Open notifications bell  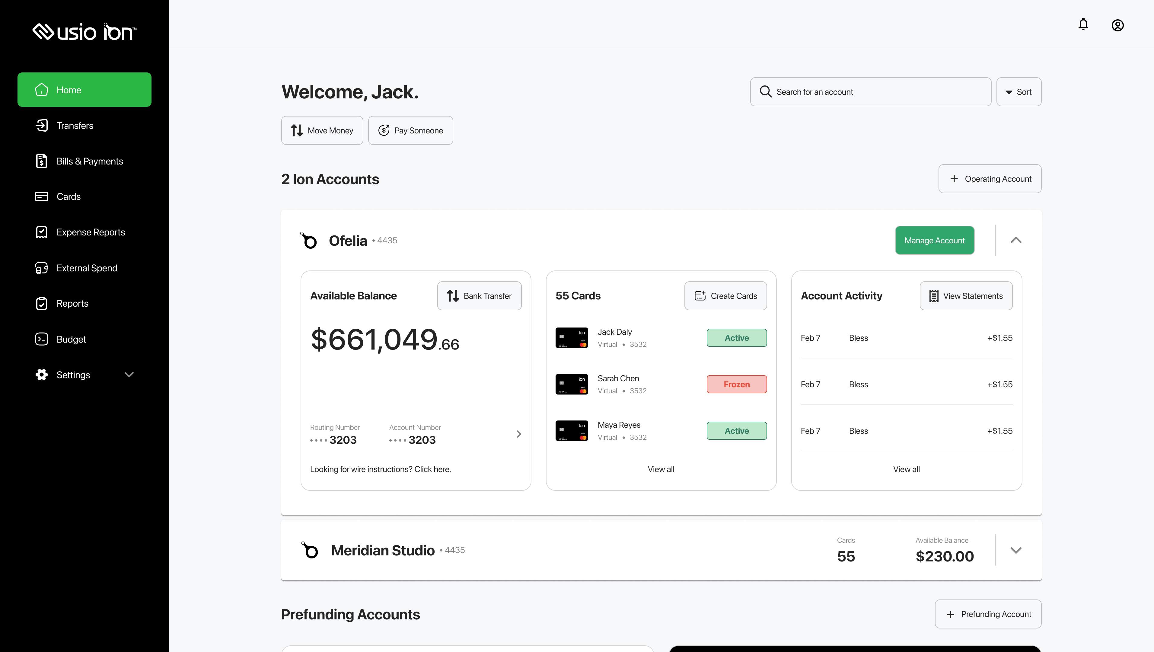tap(1083, 24)
